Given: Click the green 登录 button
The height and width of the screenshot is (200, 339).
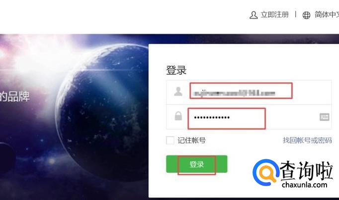Looking at the screenshot, I should click(196, 164).
